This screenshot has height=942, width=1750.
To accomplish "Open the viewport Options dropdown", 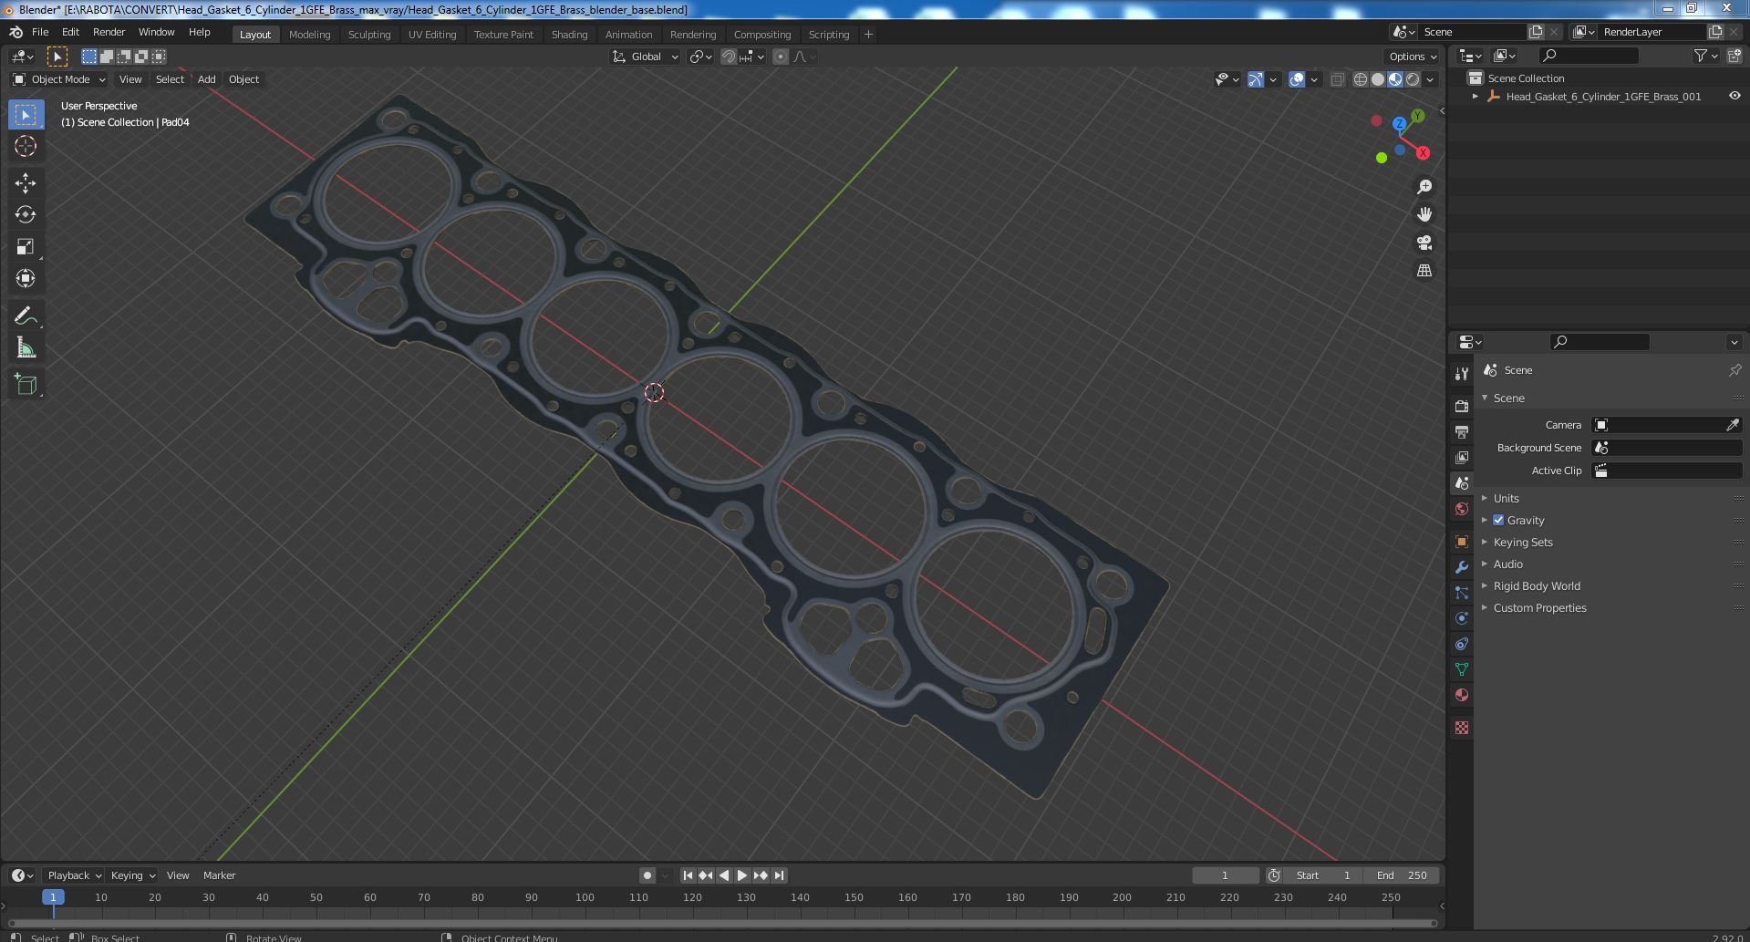I will point(1413,57).
